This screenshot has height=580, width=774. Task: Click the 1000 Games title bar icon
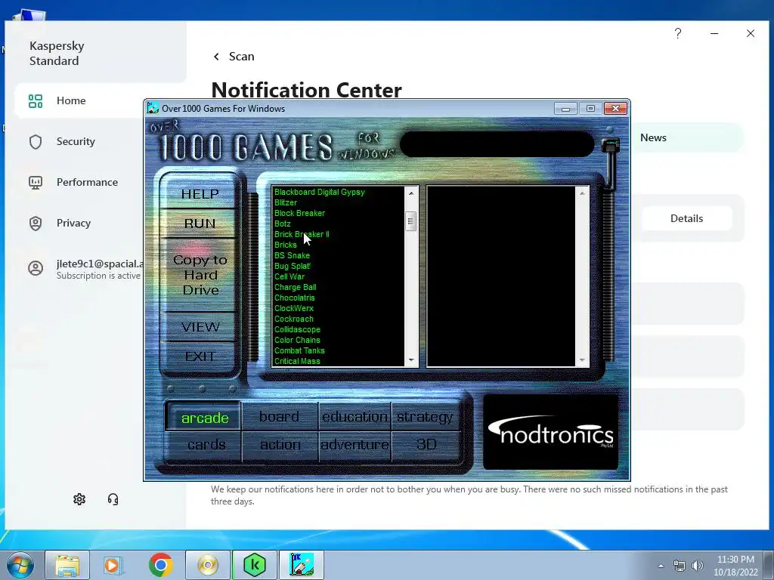[153, 109]
